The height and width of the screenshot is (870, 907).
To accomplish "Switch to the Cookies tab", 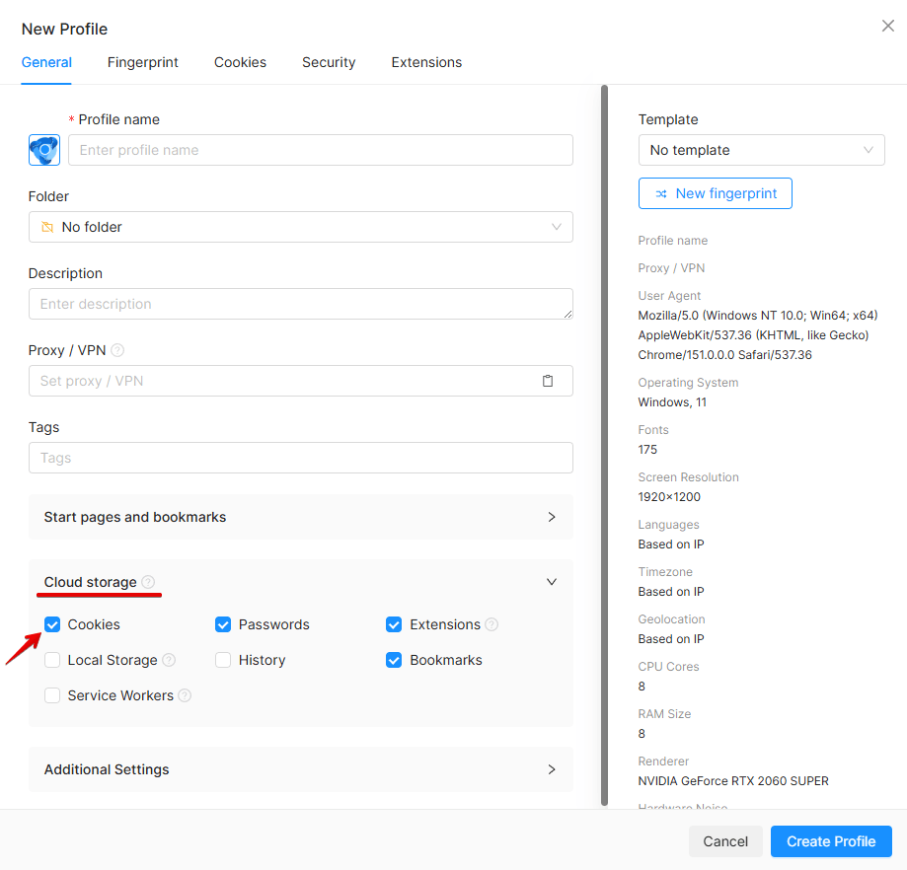I will coord(240,62).
